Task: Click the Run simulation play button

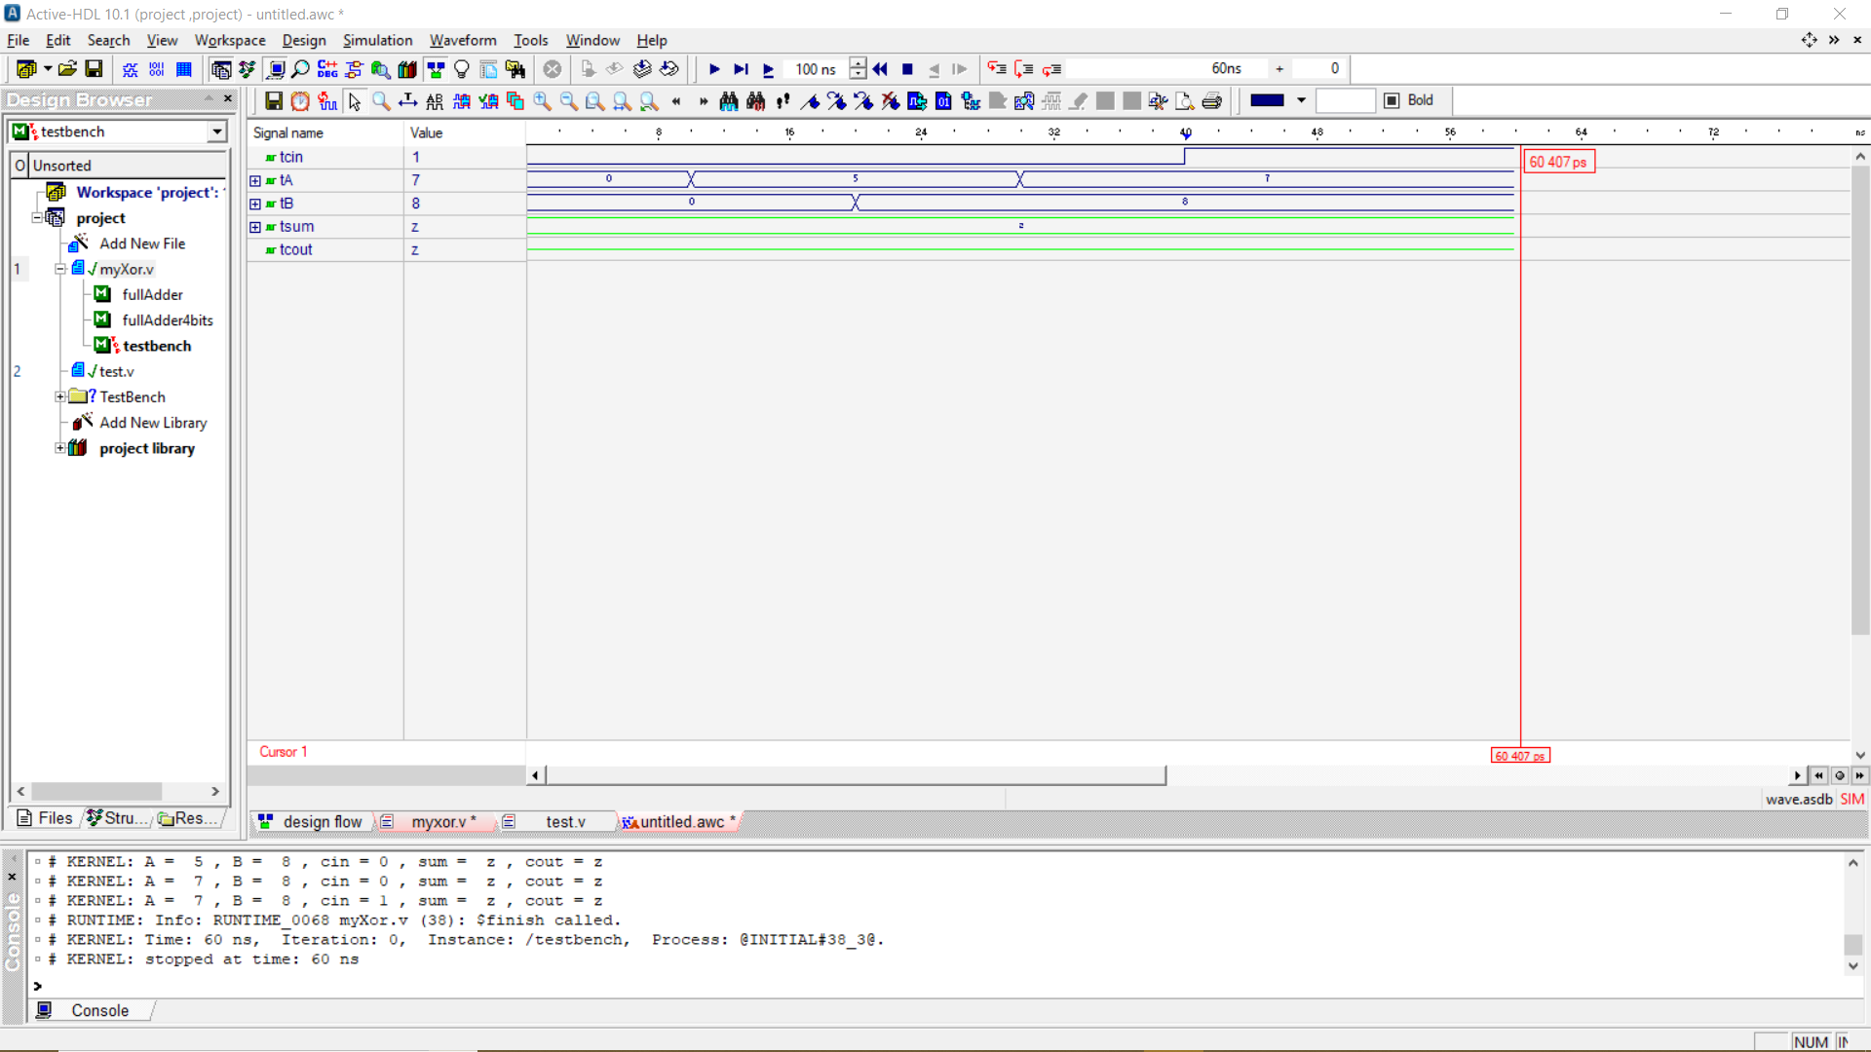Action: tap(714, 69)
